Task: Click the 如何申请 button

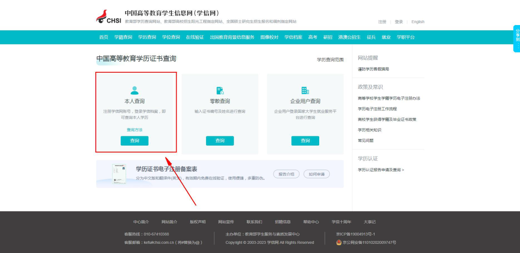Action: [x=317, y=174]
